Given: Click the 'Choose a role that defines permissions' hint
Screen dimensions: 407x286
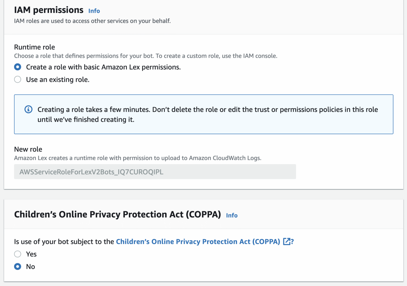Looking at the screenshot, I should pos(146,56).
